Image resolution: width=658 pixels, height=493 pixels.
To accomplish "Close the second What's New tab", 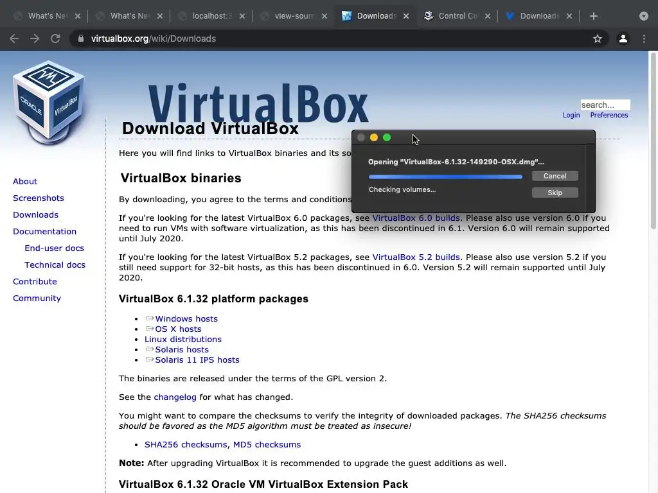I will point(160,16).
